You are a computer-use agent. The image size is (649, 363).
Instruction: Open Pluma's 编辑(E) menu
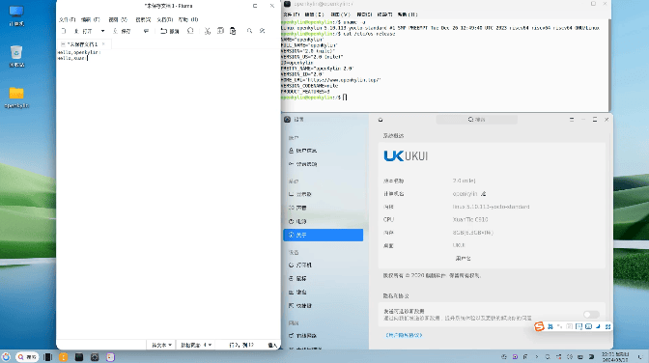[90, 19]
